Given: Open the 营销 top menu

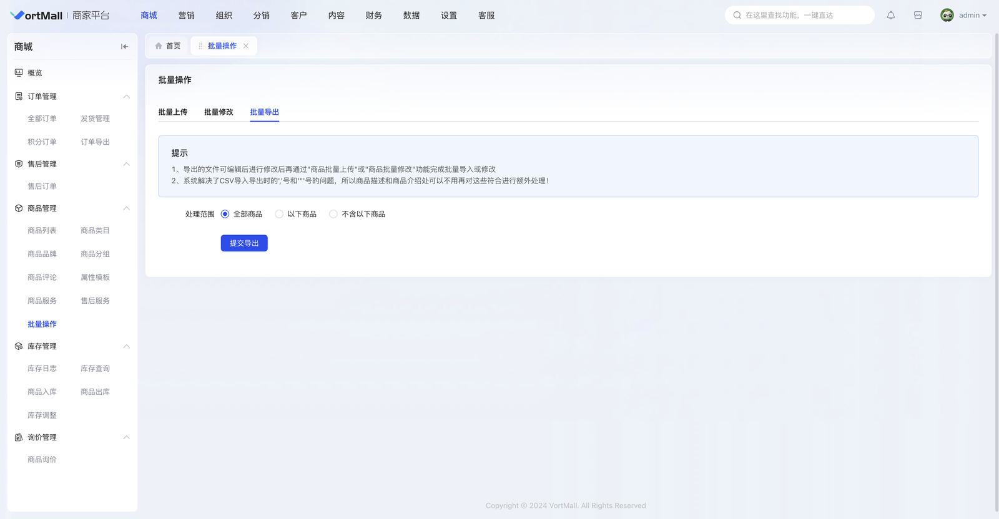Looking at the screenshot, I should [186, 16].
